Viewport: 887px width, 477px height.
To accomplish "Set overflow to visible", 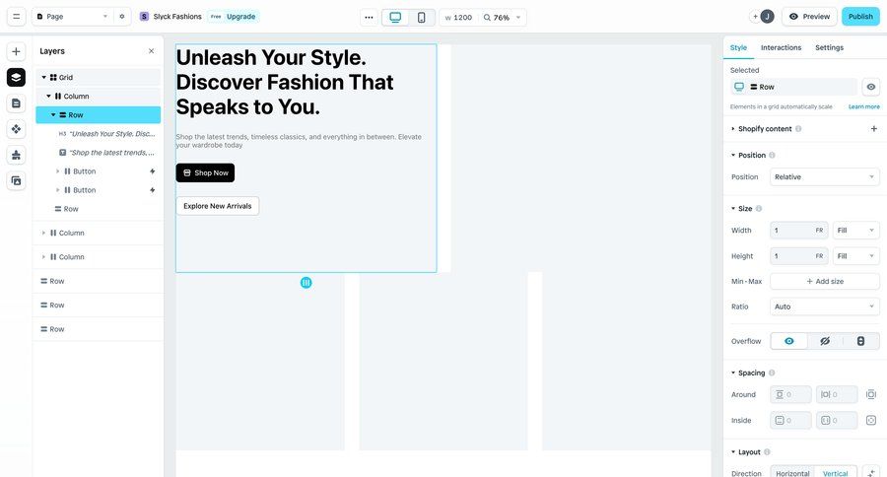I will click(x=788, y=341).
